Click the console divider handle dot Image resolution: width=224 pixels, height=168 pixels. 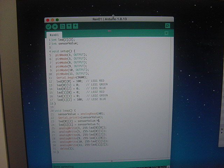click(x=112, y=161)
